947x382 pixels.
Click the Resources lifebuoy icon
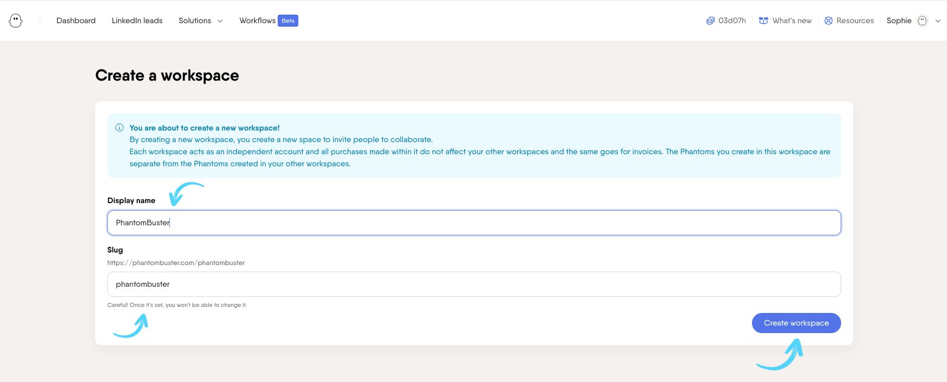click(829, 21)
